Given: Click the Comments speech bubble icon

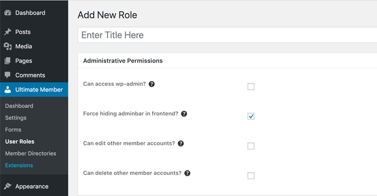Looking at the screenshot, I should point(8,75).
